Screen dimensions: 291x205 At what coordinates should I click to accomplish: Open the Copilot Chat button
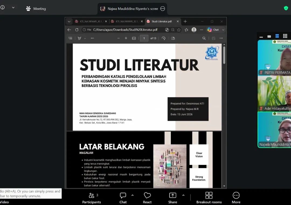[213, 30]
